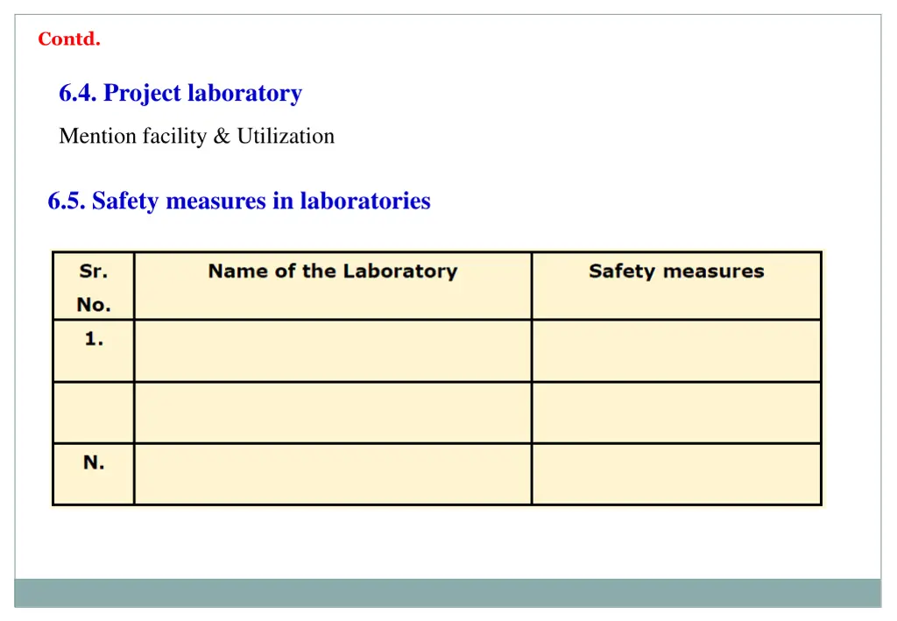Click the teal footer bar

tap(448, 593)
